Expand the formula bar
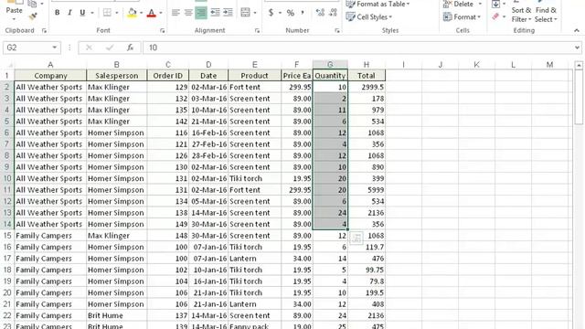This screenshot has width=585, height=329. (577, 48)
